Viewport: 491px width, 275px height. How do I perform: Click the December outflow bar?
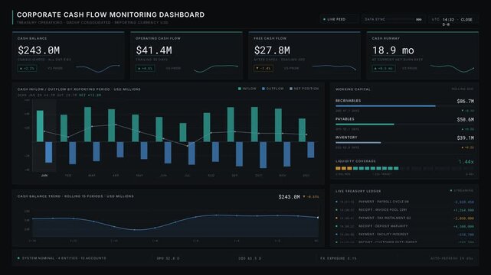pyautogui.click(x=311, y=150)
